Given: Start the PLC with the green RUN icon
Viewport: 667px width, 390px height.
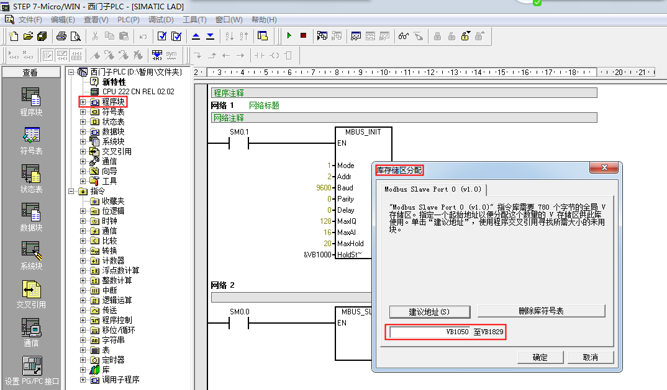Looking at the screenshot, I should point(289,35).
